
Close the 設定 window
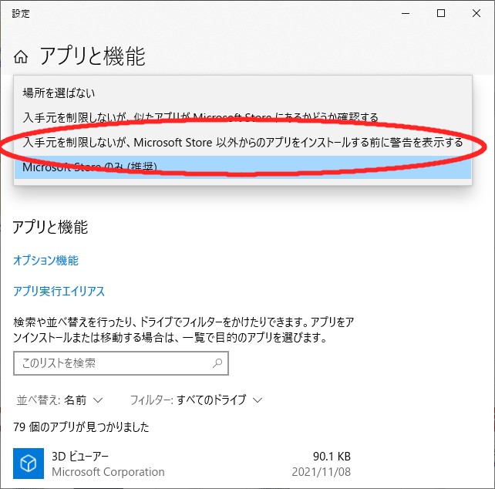pyautogui.click(x=477, y=13)
